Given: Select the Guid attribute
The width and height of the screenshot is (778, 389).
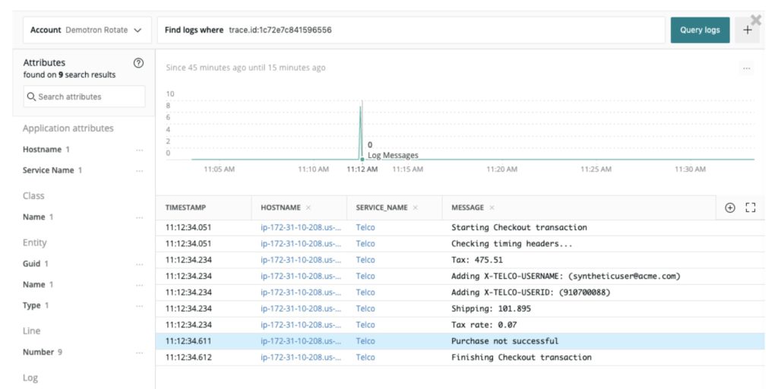Looking at the screenshot, I should [35, 264].
